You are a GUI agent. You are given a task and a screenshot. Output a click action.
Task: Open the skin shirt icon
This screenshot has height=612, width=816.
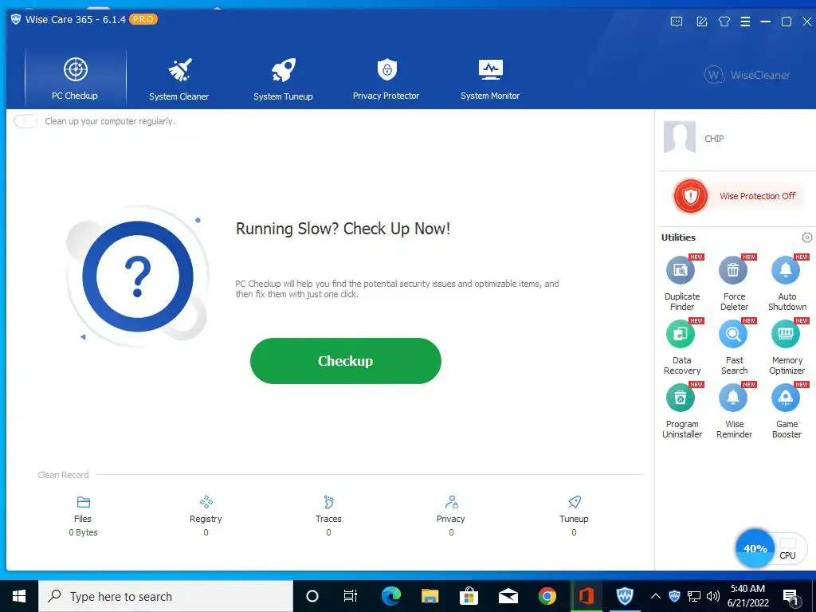click(724, 22)
